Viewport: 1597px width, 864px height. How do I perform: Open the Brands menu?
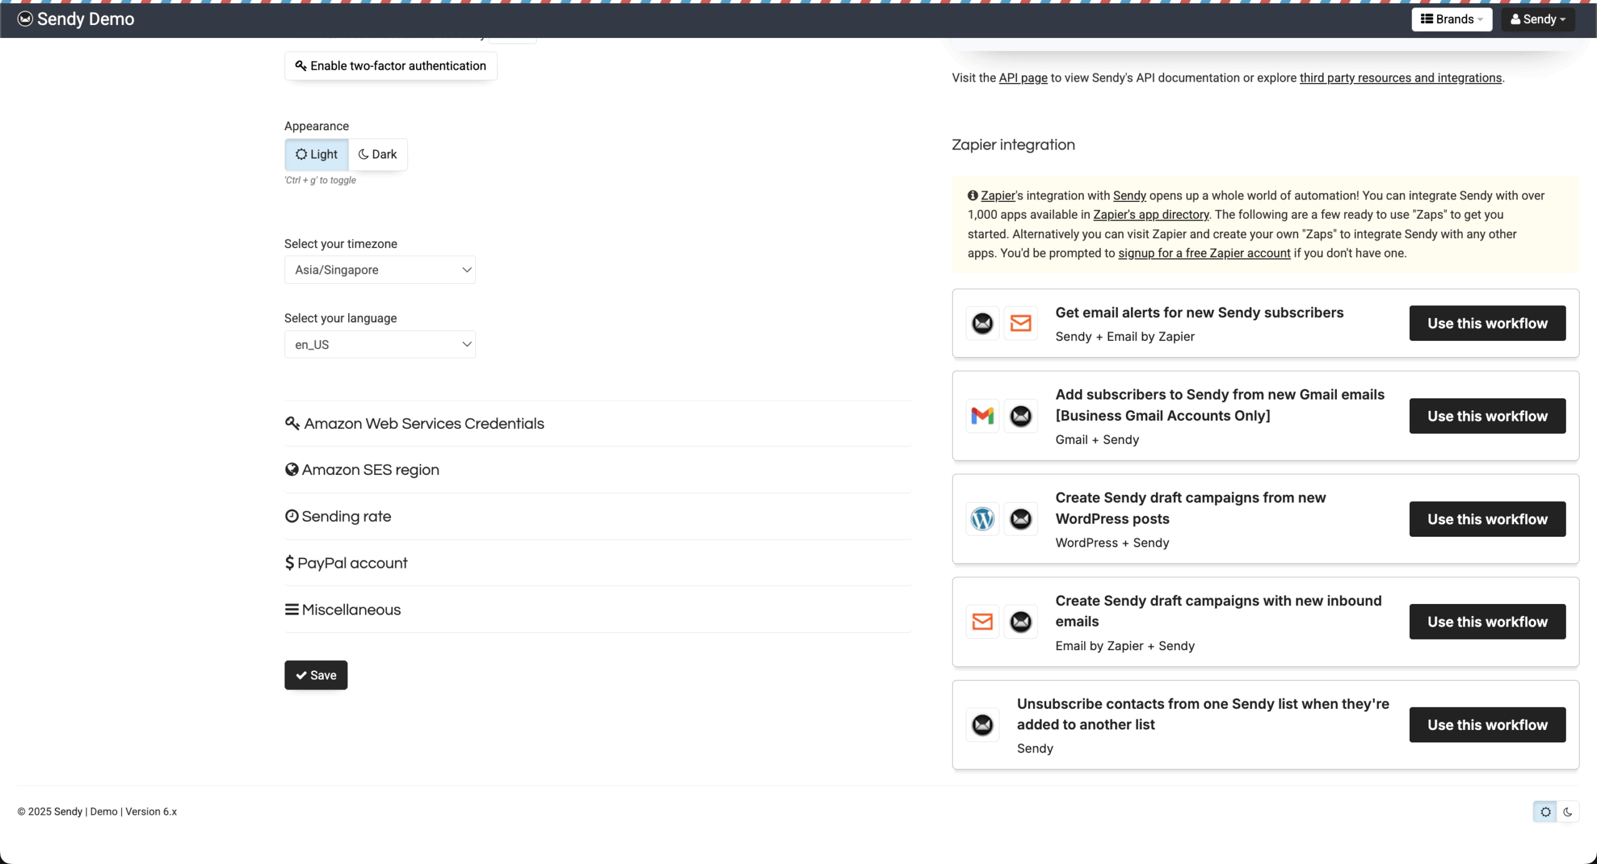pos(1451,19)
